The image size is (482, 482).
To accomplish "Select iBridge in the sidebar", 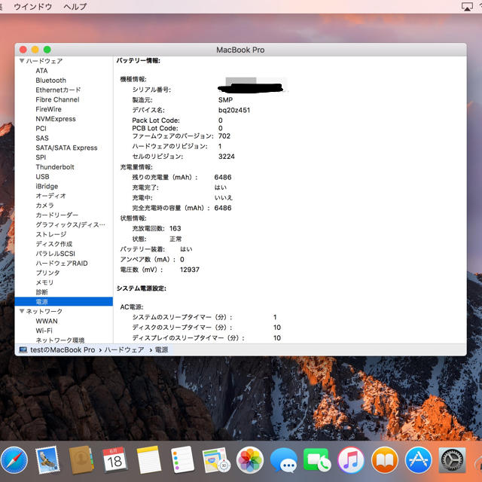I will [x=47, y=186].
